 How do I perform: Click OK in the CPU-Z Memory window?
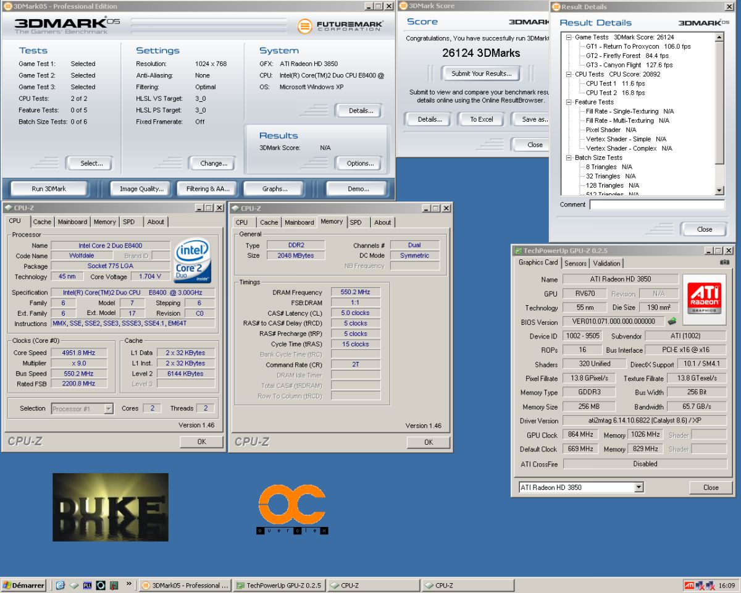[x=429, y=442]
